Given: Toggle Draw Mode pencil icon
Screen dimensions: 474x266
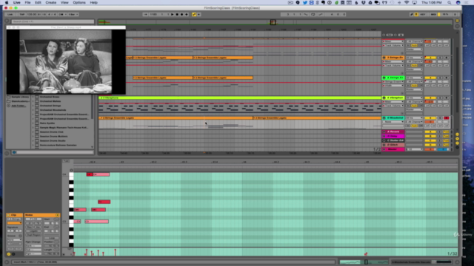Looking at the screenshot, I should coord(412,14).
